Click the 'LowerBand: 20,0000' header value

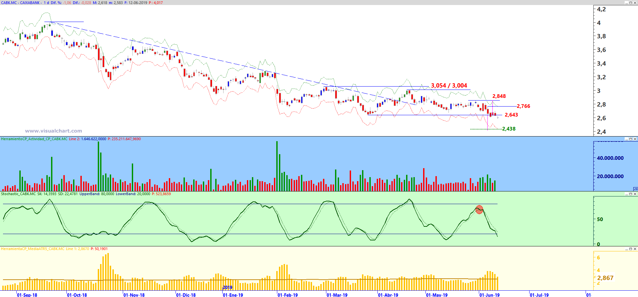(133, 194)
